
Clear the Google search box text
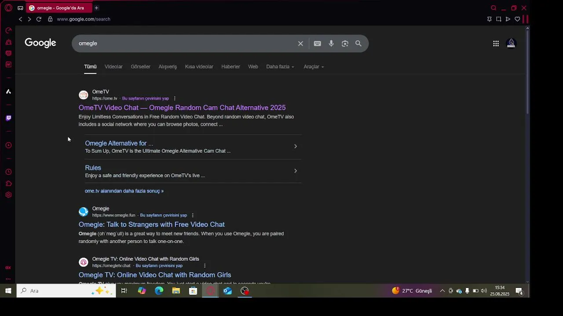300,43
